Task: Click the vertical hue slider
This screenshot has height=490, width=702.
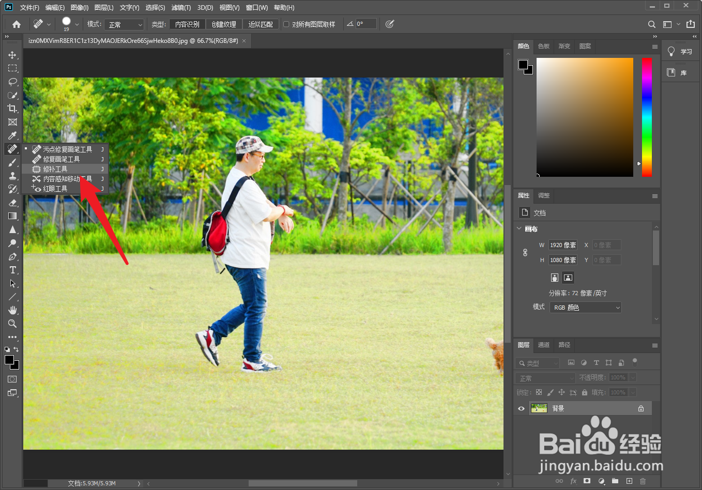Action: tap(647, 117)
